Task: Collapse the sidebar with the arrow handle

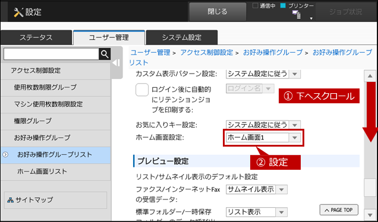Action: tap(116, 63)
